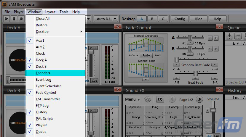Click the main Pause button in toolbar
This screenshot has height=137, width=246.
click(x=14, y=19)
